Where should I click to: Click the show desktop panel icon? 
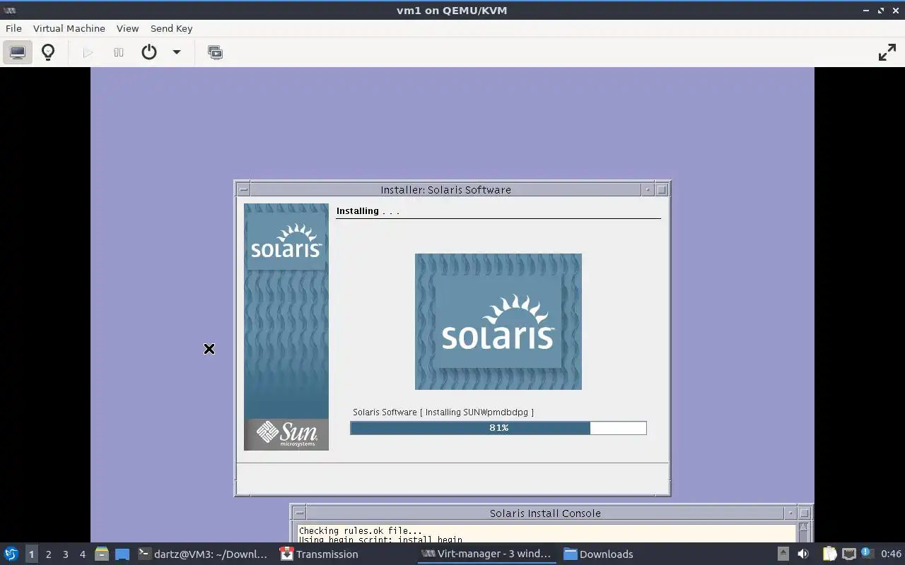click(x=122, y=554)
